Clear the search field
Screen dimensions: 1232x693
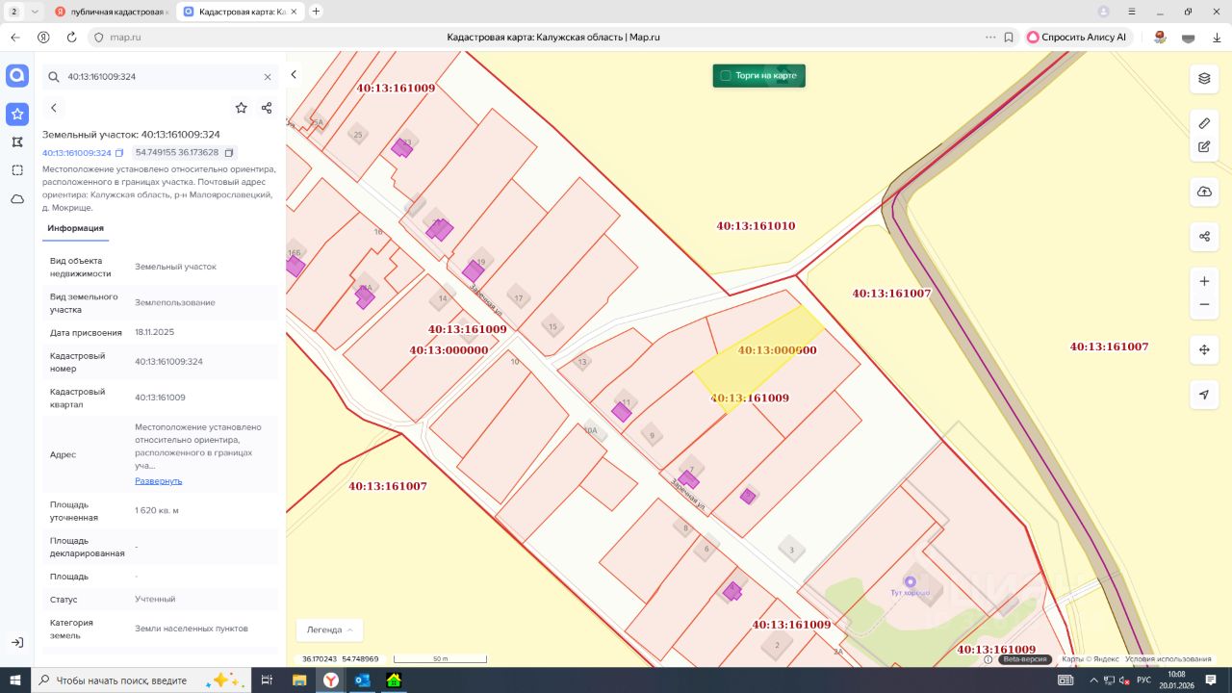coord(268,77)
